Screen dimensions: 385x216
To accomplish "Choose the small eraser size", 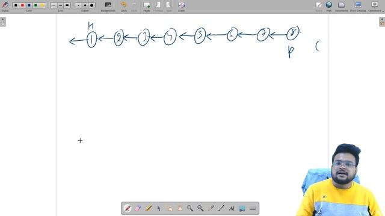I will 78,5.
